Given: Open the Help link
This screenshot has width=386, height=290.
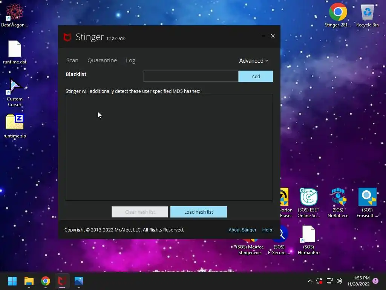Looking at the screenshot, I should [x=267, y=230].
